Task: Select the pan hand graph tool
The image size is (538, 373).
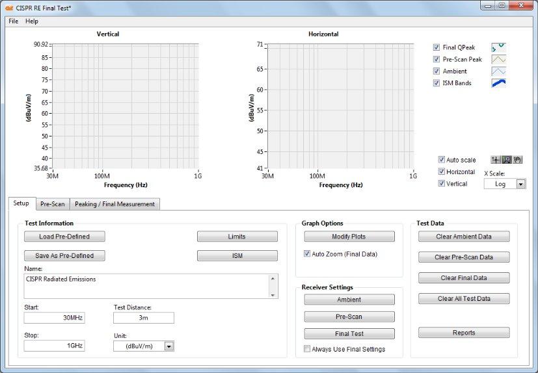Action: click(517, 160)
